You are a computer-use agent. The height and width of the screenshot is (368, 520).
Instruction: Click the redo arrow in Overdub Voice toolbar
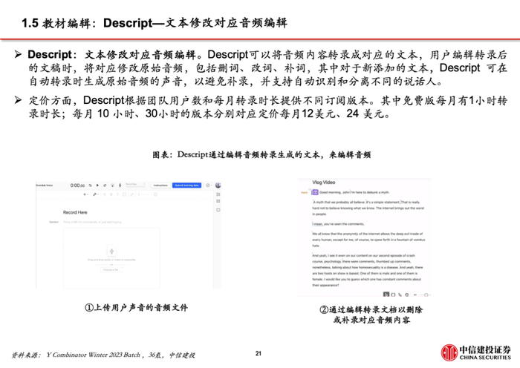click(x=105, y=185)
